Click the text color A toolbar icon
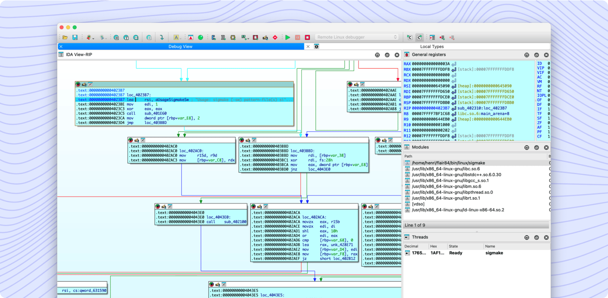The height and width of the screenshot is (298, 608). pyautogui.click(x=177, y=37)
